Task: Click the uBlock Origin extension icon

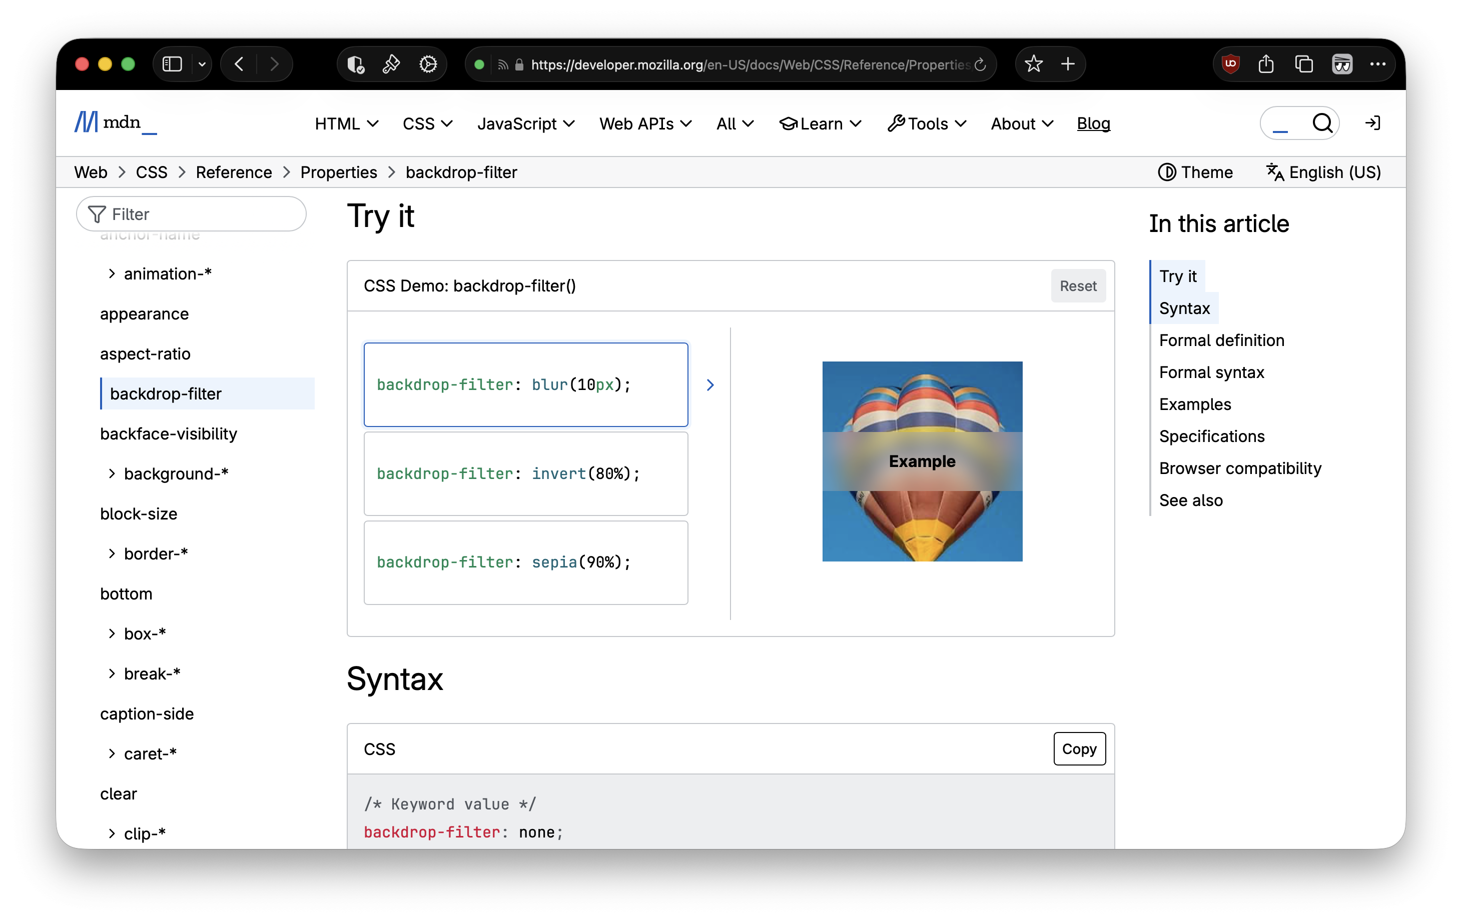Action: 1230,63
